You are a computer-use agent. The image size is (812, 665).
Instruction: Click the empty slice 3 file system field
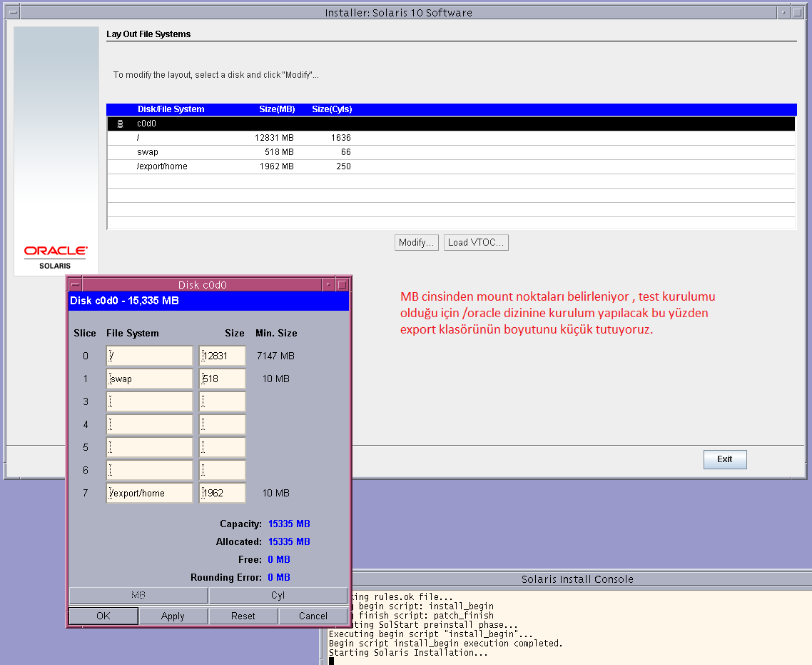[x=150, y=401]
